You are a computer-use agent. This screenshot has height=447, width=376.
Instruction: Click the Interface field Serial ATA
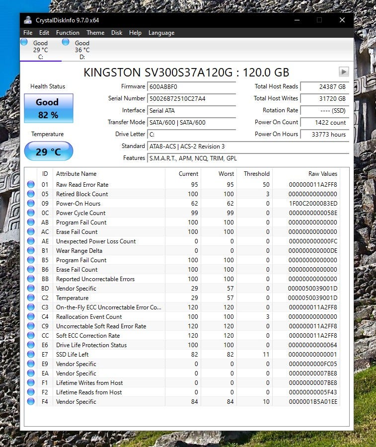pos(191,111)
